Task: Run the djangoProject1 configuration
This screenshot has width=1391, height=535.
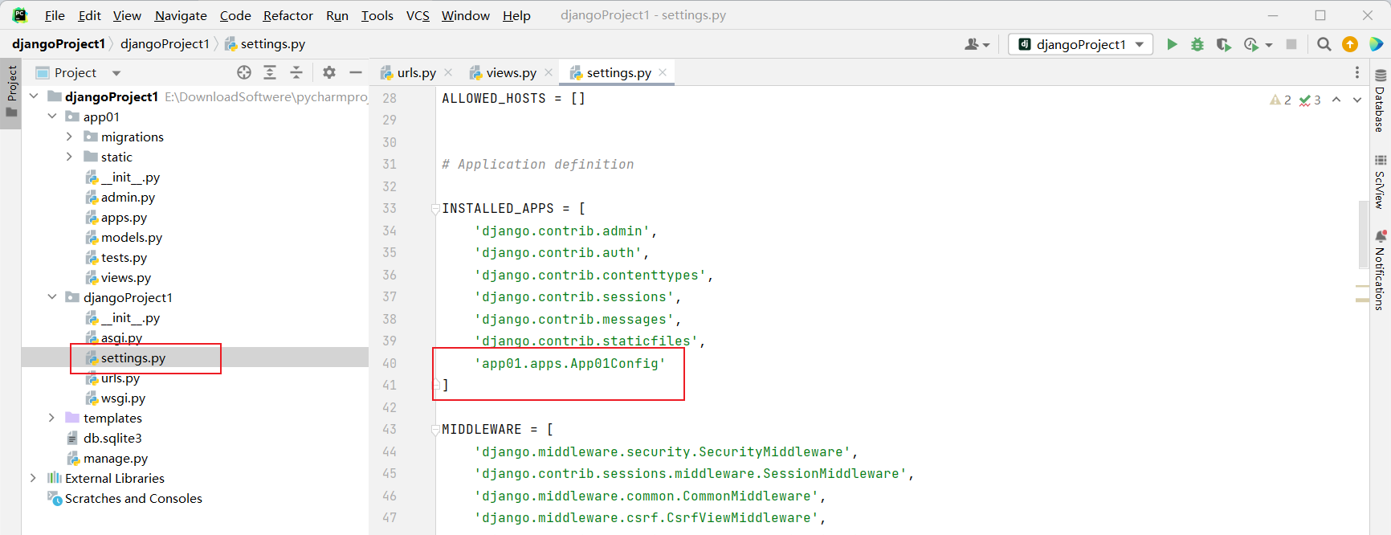Action: pos(1172,44)
